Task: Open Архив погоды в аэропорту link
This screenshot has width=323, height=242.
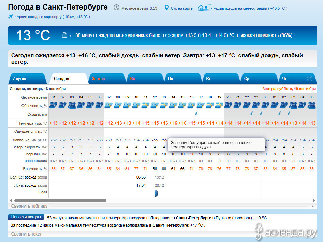Action: pyautogui.click(x=53, y=17)
